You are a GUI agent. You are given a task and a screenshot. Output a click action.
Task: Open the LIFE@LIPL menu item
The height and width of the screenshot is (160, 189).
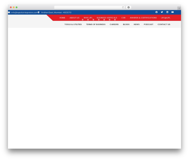[166, 18]
